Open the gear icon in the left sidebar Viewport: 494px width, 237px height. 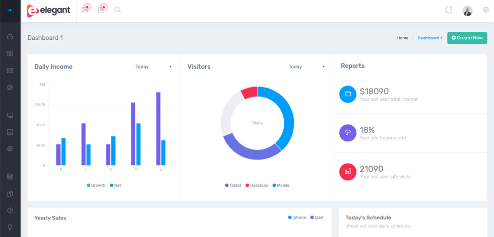coord(10,148)
